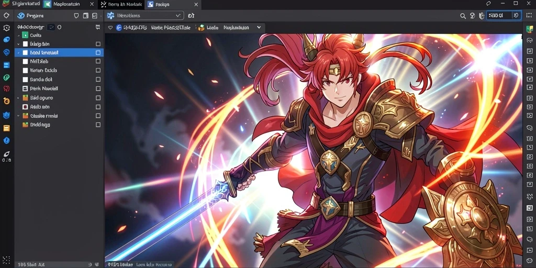Collapse the Curits tree row arrow
This screenshot has height=268, width=536.
tap(18, 35)
